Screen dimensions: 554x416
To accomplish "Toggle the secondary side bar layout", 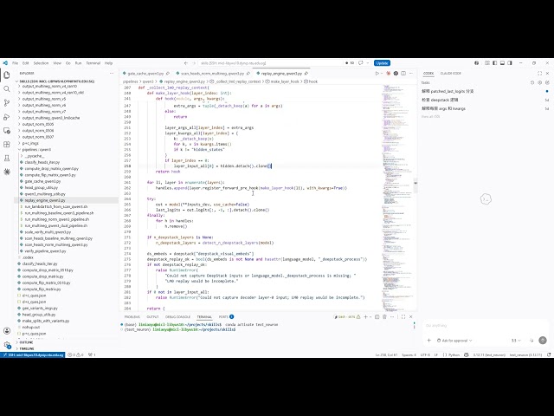I will point(510,63).
